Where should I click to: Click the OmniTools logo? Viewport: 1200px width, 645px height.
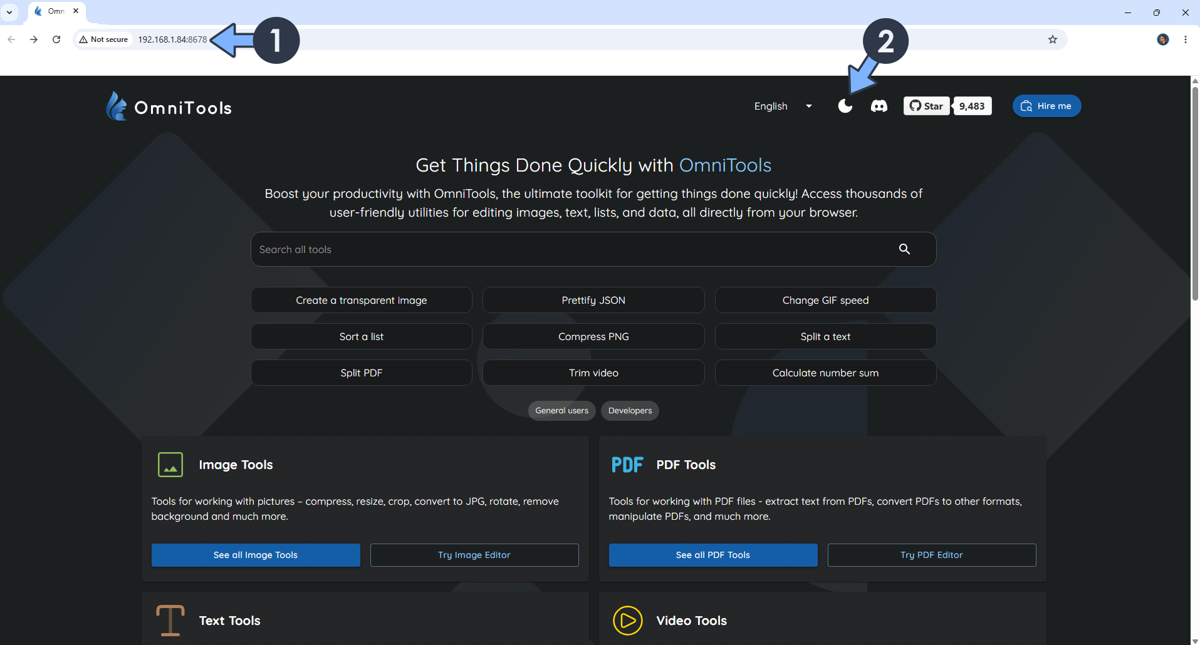tap(169, 106)
